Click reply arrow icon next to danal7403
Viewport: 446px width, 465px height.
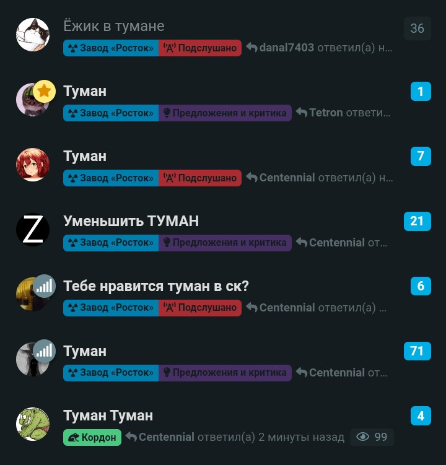pyautogui.click(x=251, y=48)
